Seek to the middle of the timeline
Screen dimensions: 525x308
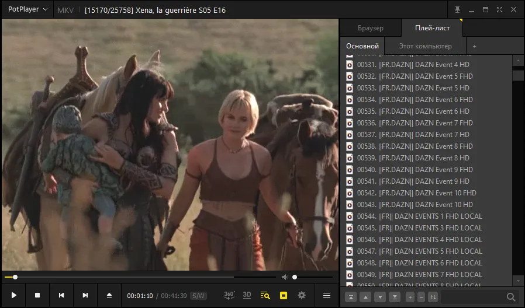pos(140,277)
